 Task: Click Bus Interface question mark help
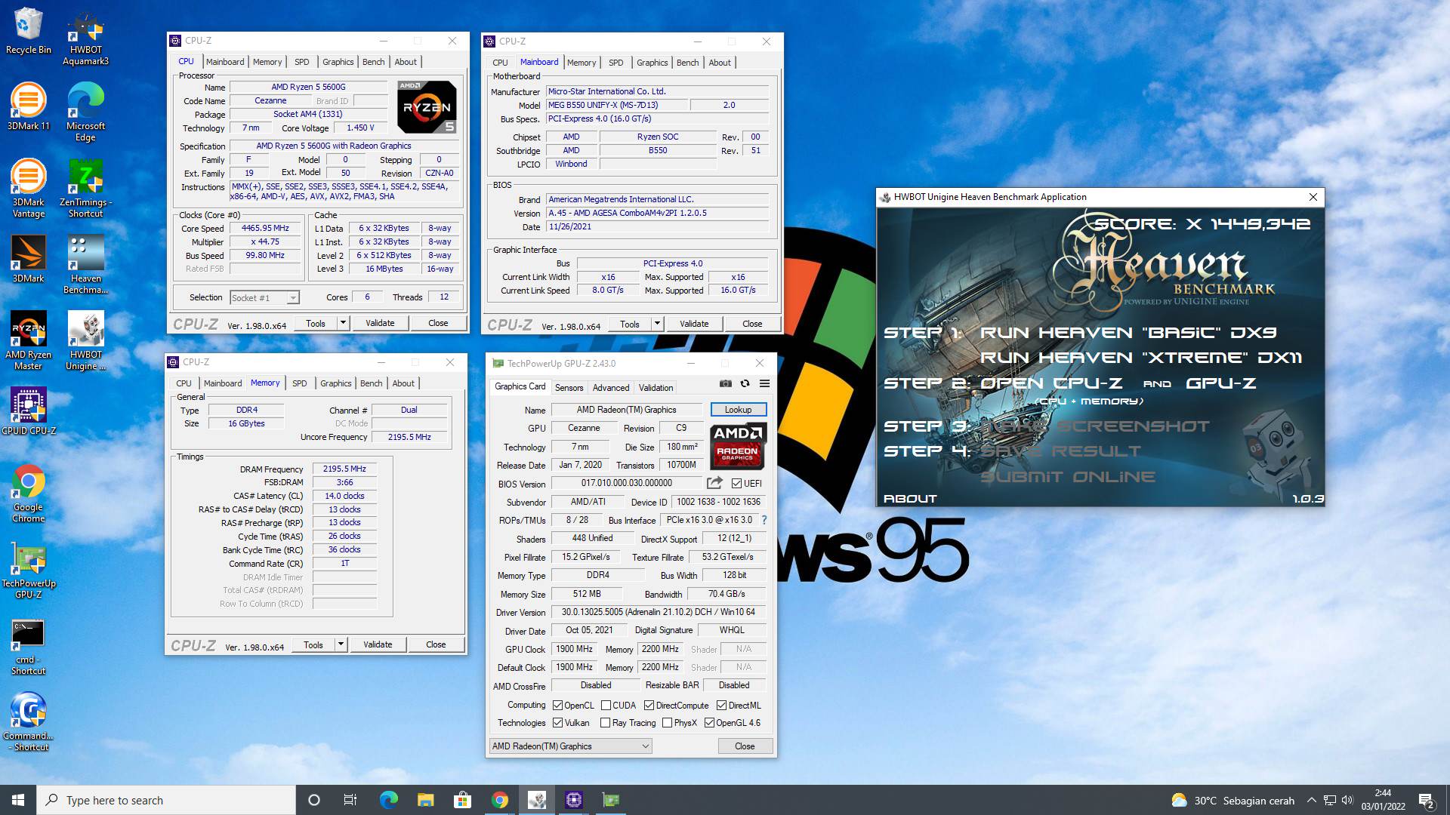[x=764, y=520]
